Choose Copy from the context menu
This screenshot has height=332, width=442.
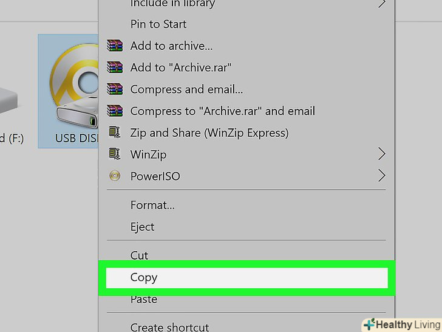click(144, 277)
